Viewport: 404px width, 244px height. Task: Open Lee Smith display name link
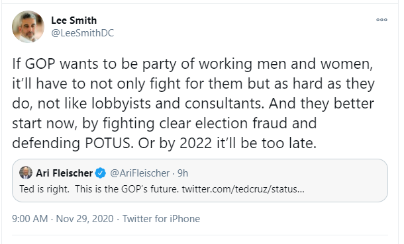(74, 20)
